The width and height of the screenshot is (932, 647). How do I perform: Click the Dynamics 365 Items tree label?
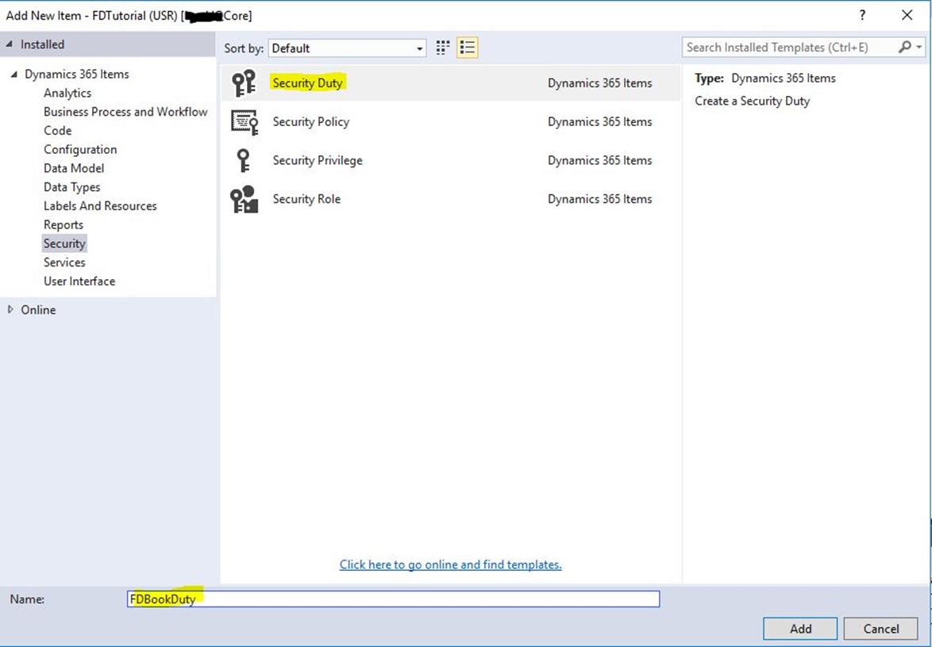point(77,75)
